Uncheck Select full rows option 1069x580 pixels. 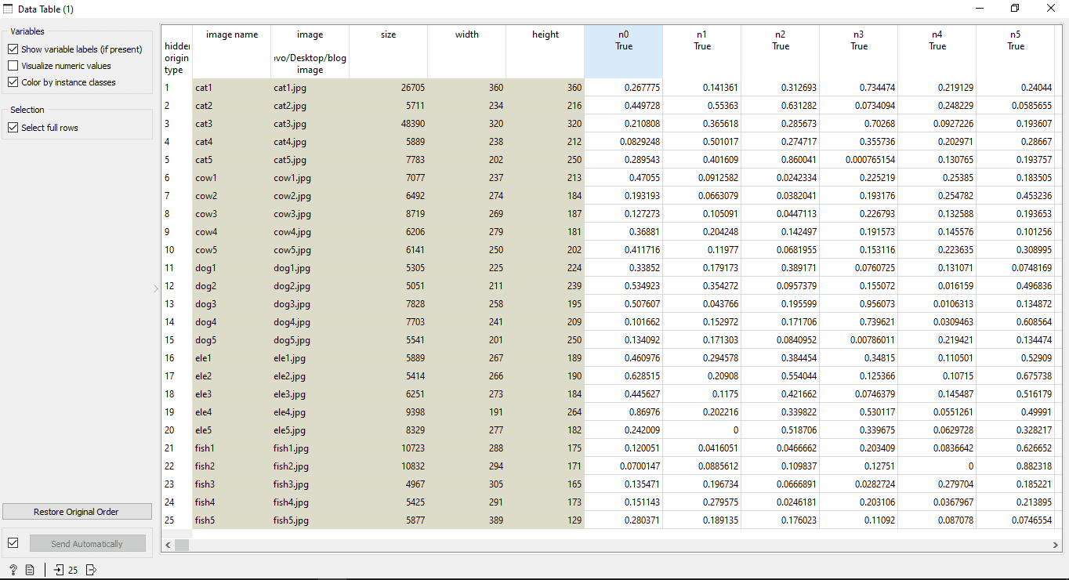(x=13, y=128)
